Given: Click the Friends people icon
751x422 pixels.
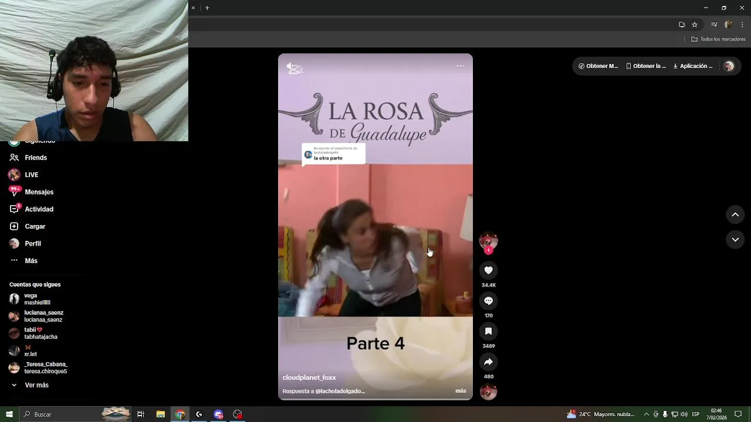Looking at the screenshot, I should tap(14, 158).
